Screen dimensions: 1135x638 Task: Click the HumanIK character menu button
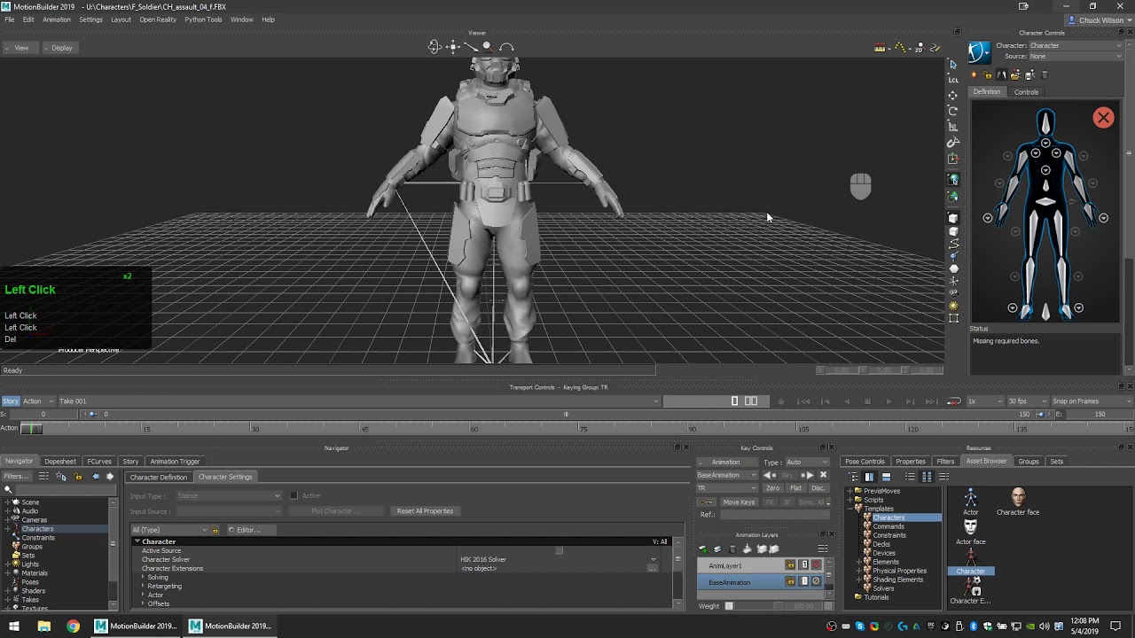click(x=979, y=52)
